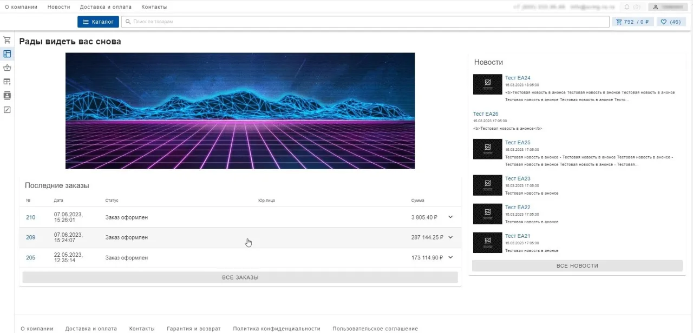This screenshot has width=693, height=333.
Task: Open the header cart showing 792
Action: coord(632,22)
